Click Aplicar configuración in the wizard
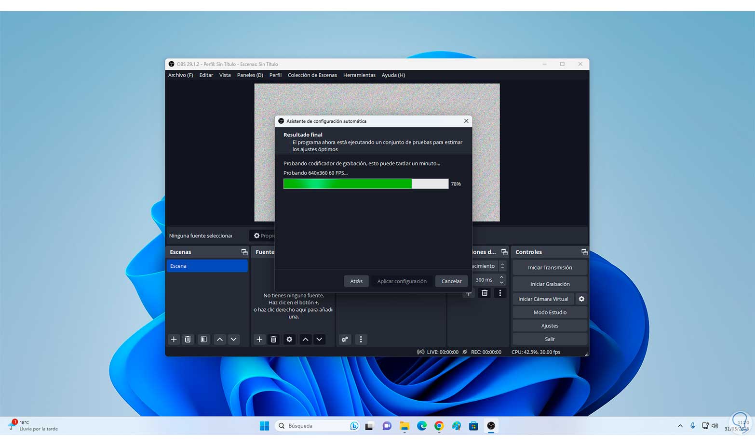The width and height of the screenshot is (755, 446). click(x=402, y=281)
